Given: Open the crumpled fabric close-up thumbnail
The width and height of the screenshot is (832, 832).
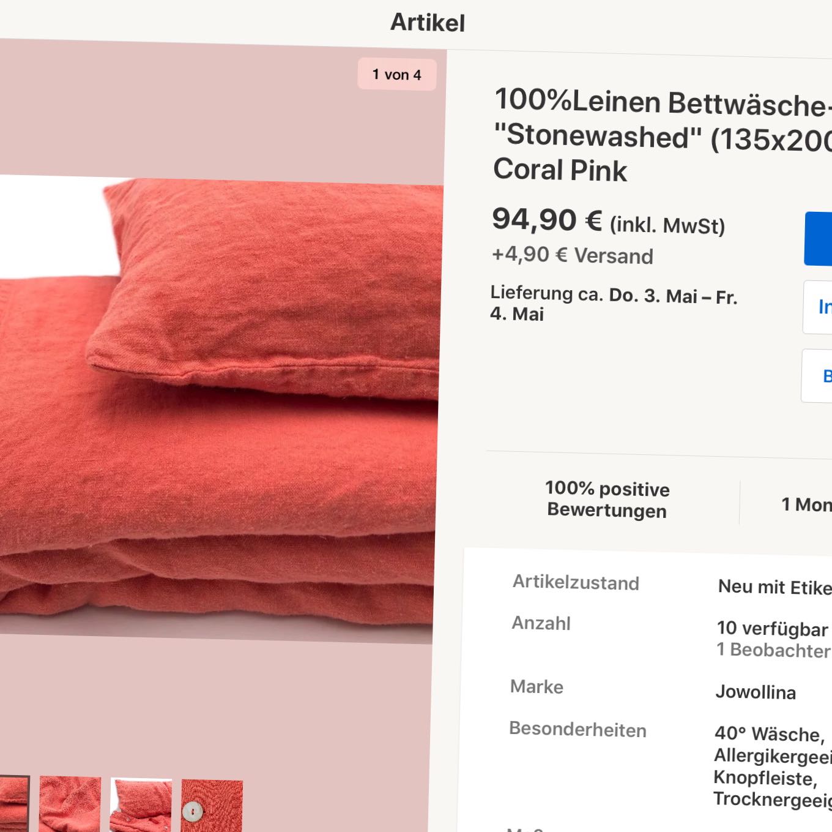Looking at the screenshot, I should tap(70, 804).
